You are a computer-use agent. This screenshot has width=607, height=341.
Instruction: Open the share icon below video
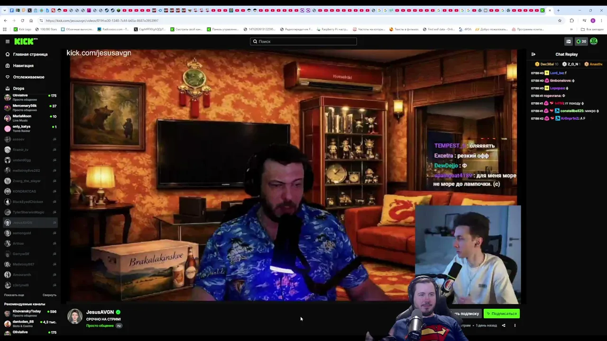pyautogui.click(x=504, y=325)
